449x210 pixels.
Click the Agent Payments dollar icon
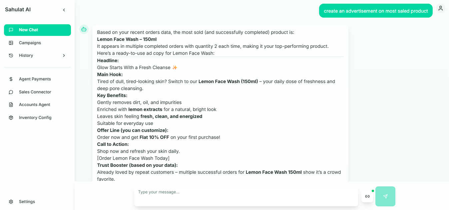click(11, 79)
